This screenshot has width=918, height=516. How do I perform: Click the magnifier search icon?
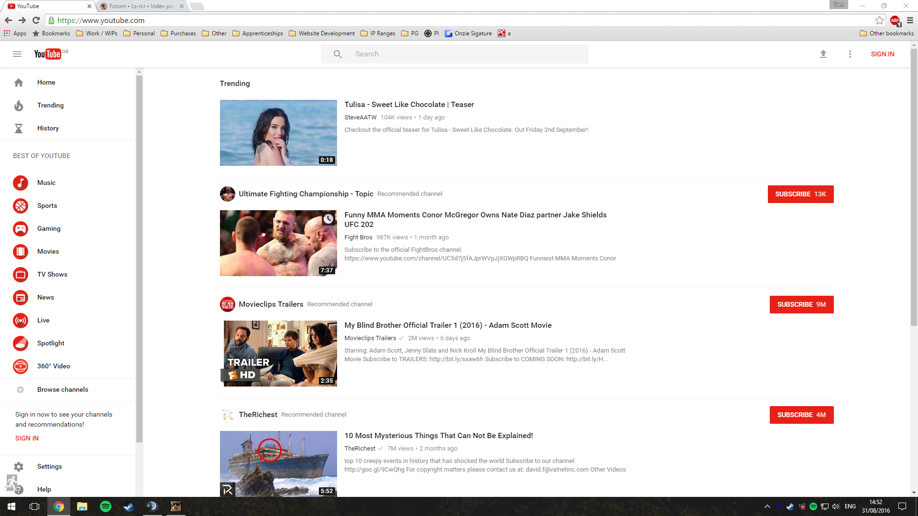coord(338,54)
